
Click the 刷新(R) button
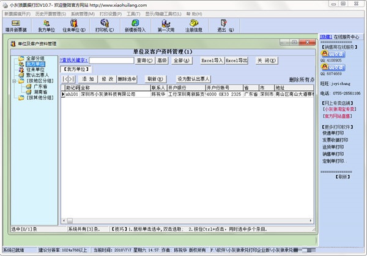(155, 79)
